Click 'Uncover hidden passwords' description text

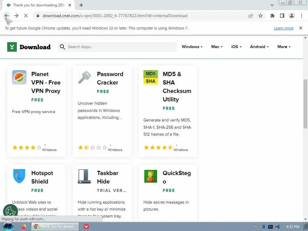[x=100, y=110]
